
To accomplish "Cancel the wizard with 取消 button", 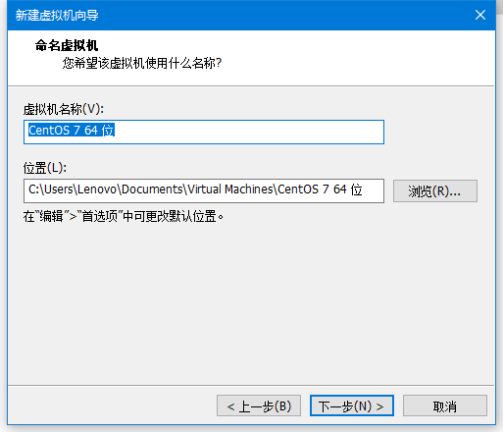I will [x=445, y=405].
